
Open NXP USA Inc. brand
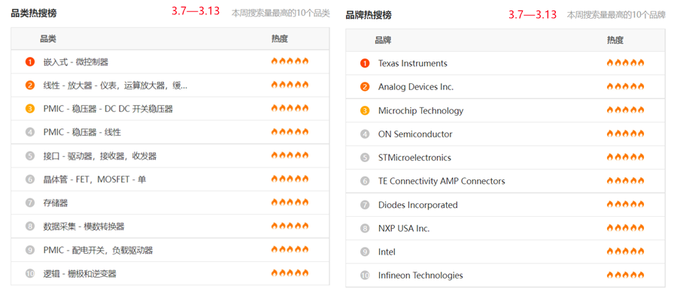404,229
